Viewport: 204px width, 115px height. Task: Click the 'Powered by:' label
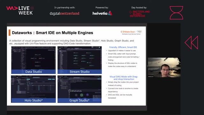click(x=102, y=8)
